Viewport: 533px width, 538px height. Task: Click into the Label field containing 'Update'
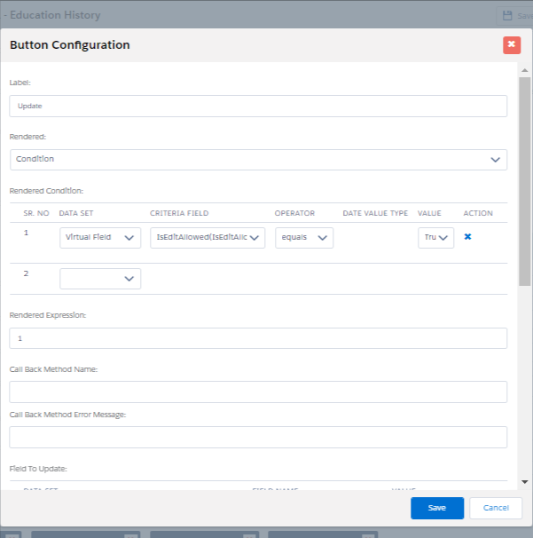258,107
